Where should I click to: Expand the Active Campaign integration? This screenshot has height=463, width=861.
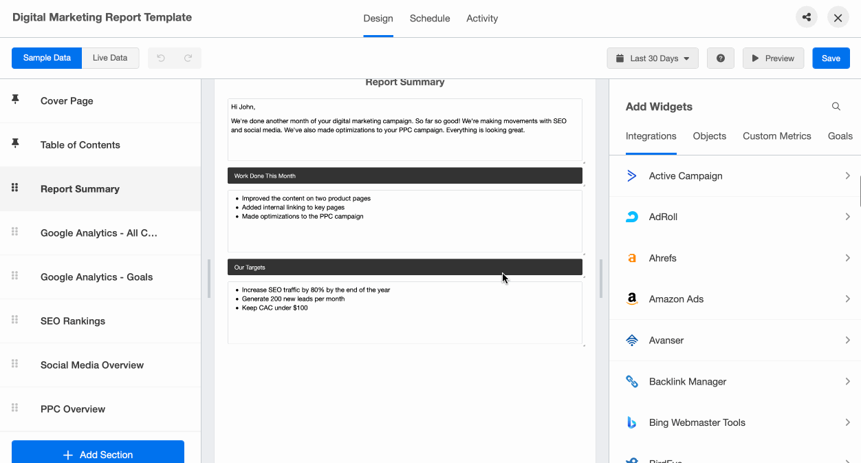click(x=847, y=176)
